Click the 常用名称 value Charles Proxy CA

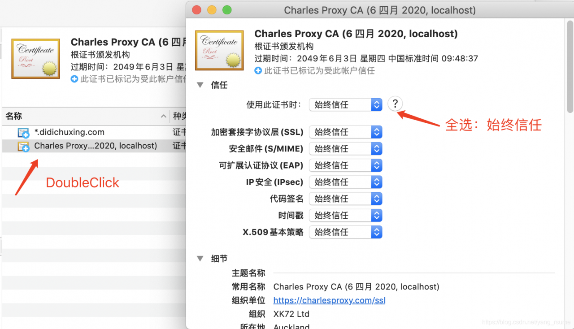[356, 286]
